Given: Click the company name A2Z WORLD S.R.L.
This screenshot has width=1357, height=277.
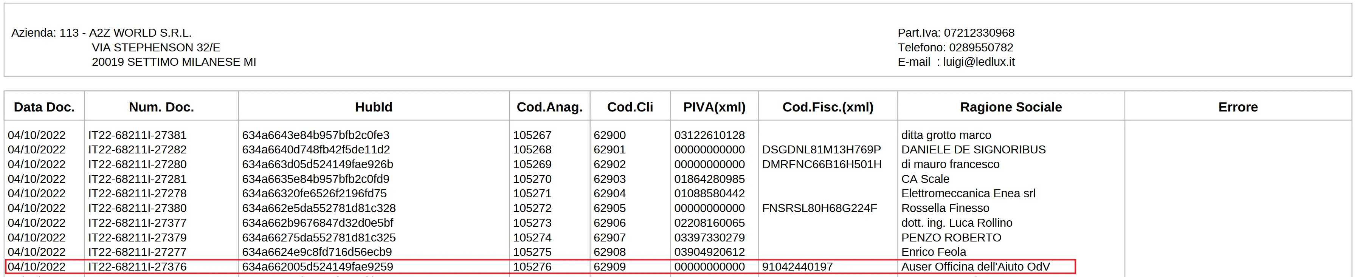Looking at the screenshot, I should coord(140,32).
